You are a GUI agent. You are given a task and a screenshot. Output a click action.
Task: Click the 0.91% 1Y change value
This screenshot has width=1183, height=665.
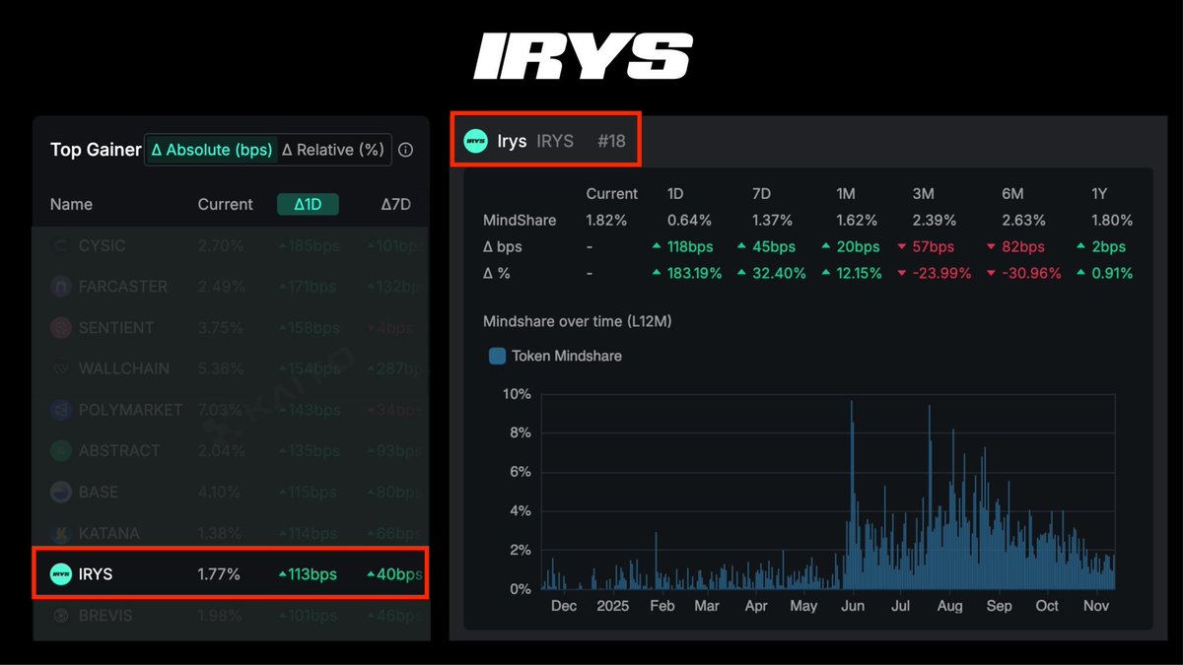pos(1105,274)
